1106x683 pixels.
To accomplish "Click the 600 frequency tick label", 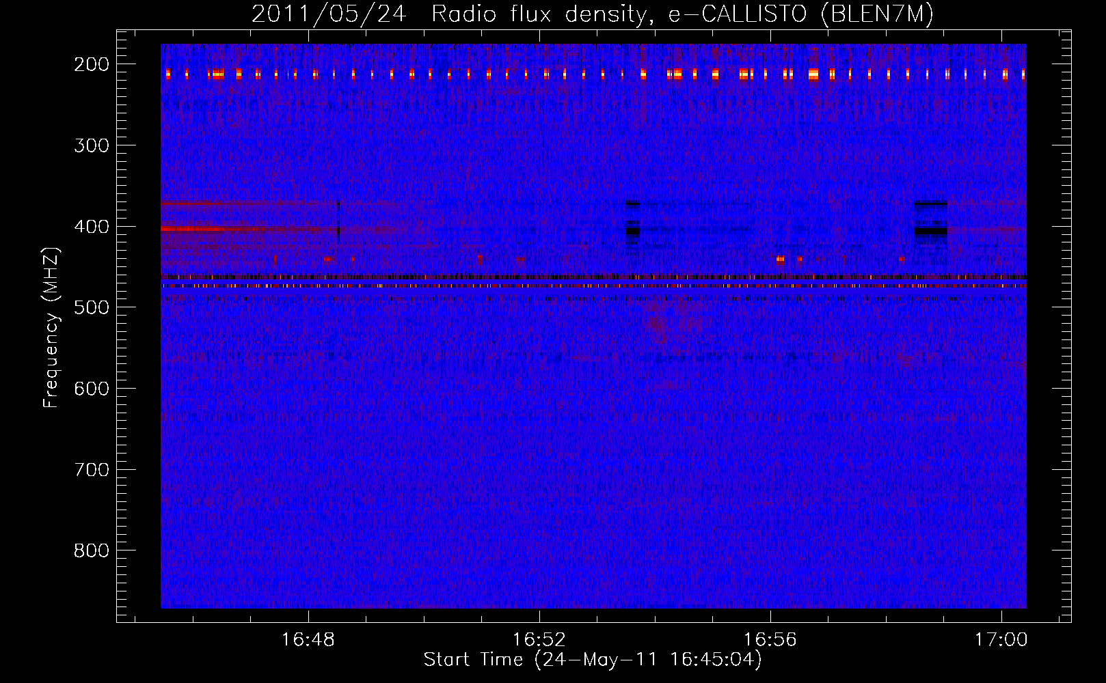I will 92,388.
